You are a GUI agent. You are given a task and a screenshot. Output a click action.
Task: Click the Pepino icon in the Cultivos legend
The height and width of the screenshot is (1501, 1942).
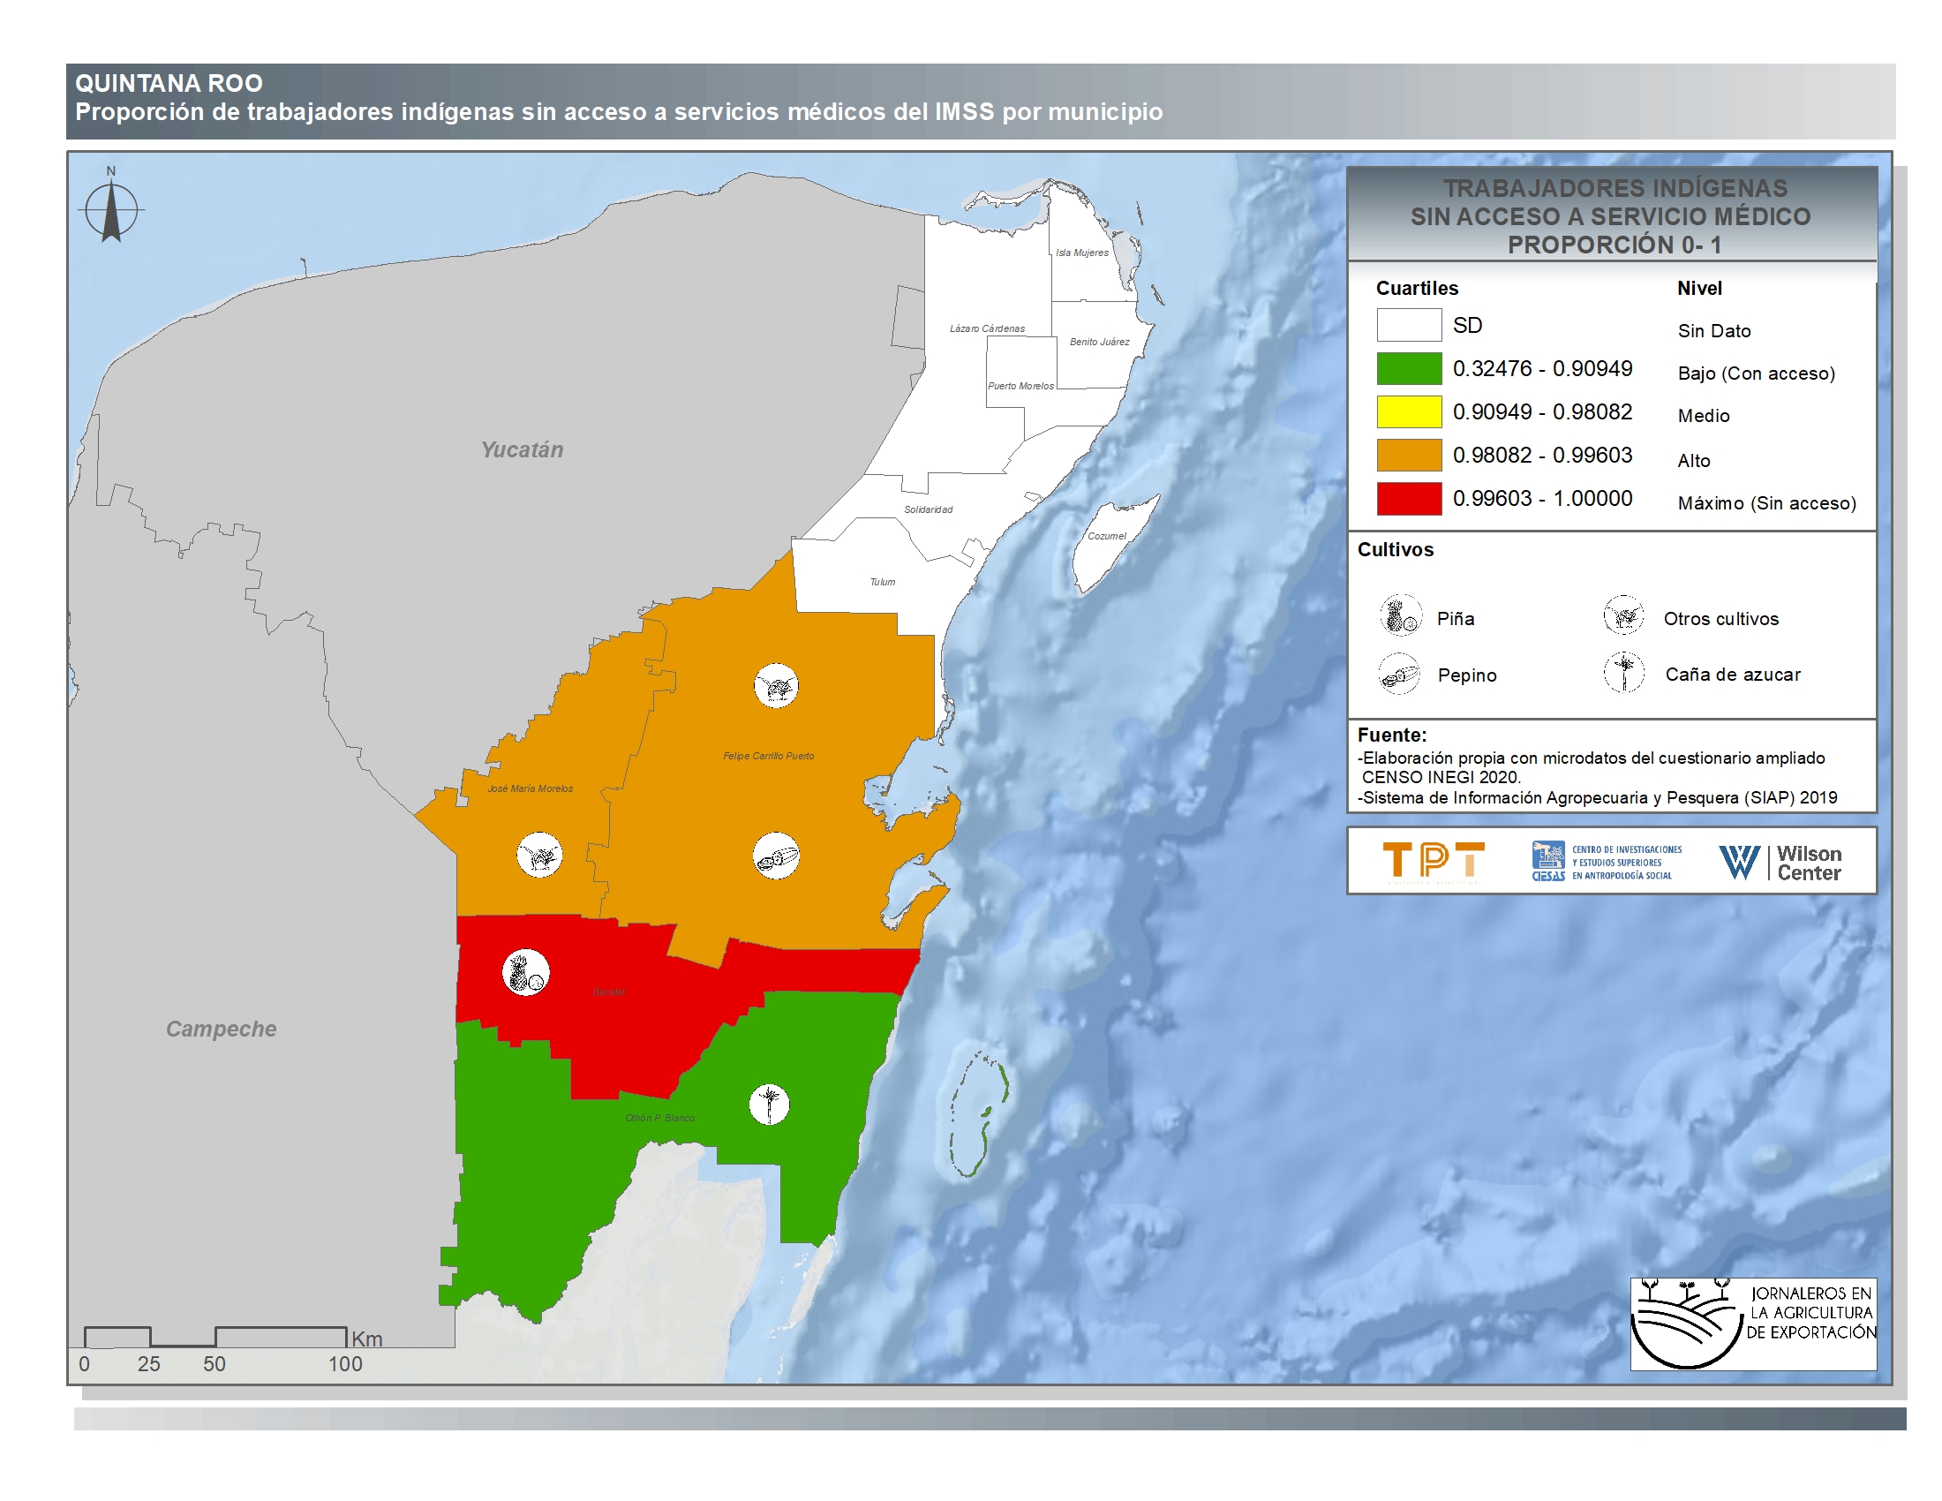click(x=1400, y=673)
